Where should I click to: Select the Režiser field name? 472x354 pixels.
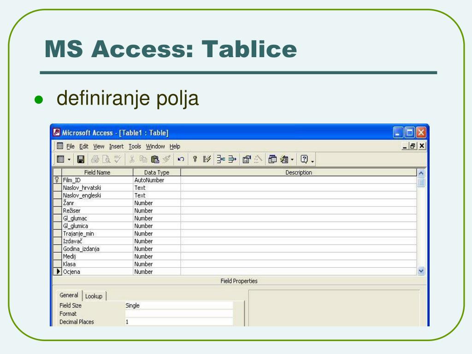[97, 210]
